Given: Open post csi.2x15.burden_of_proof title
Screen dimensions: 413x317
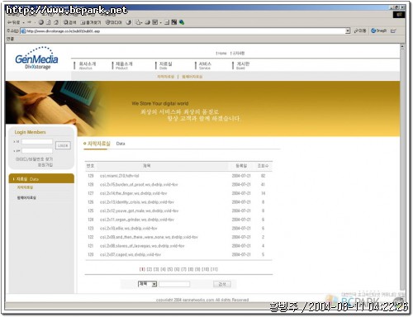Looking at the screenshot, I should [139, 184].
